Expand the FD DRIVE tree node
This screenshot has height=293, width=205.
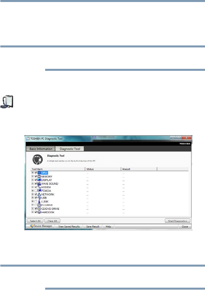[x=32, y=205]
